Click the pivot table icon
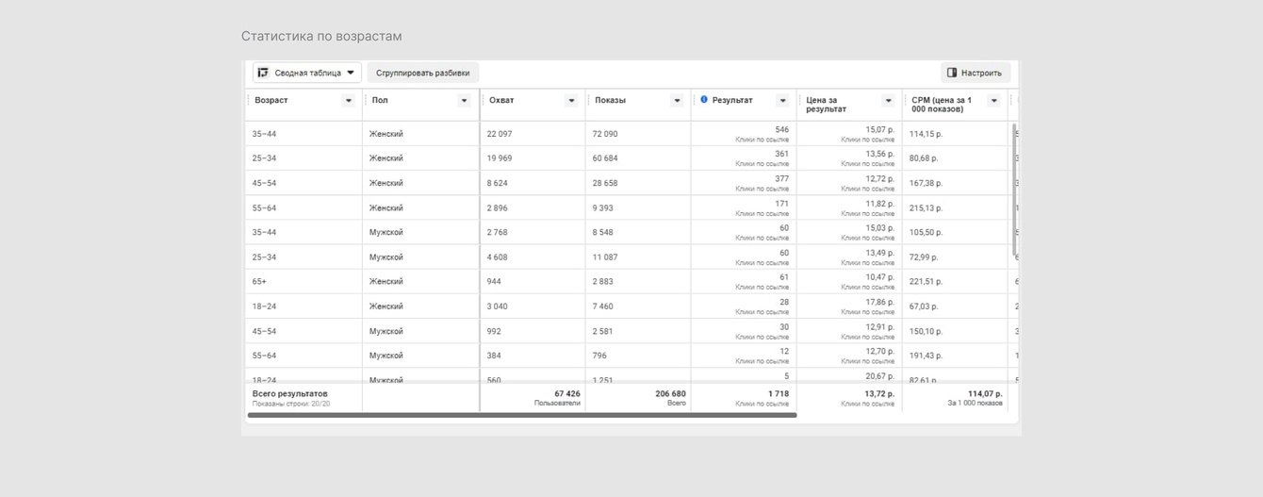This screenshot has width=1263, height=497. 263,73
